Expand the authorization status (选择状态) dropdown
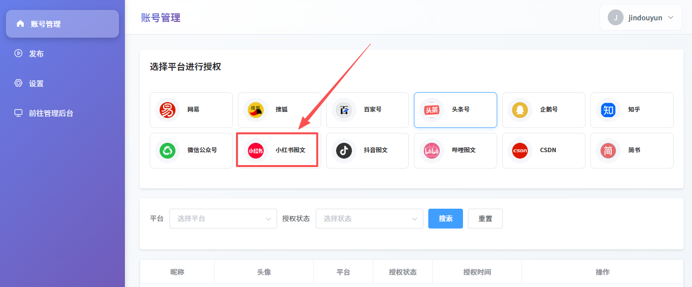 (x=369, y=219)
